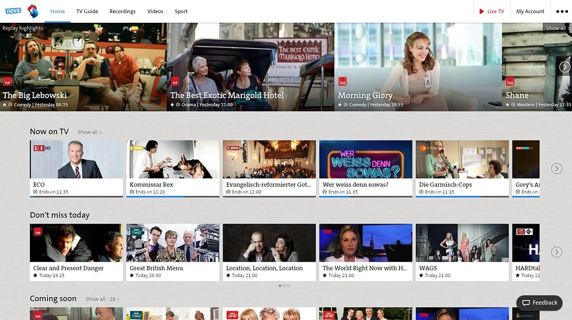Open the Home tab

click(x=58, y=11)
